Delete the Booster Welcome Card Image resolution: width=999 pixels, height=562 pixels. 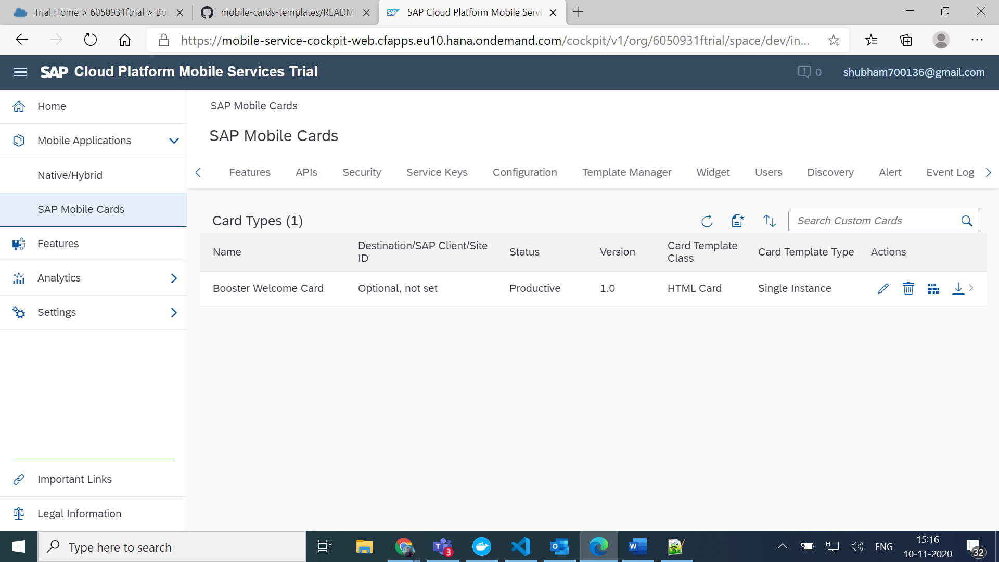click(x=908, y=288)
